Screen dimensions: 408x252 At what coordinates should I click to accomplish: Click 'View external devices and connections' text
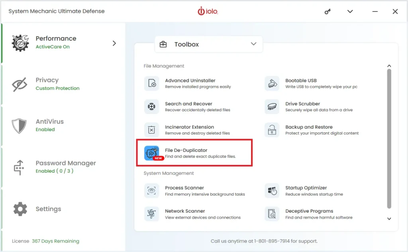(203, 217)
